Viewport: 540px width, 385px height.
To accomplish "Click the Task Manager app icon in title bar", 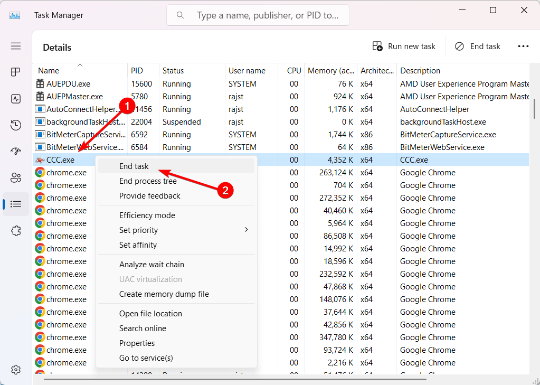I will tap(15, 15).
